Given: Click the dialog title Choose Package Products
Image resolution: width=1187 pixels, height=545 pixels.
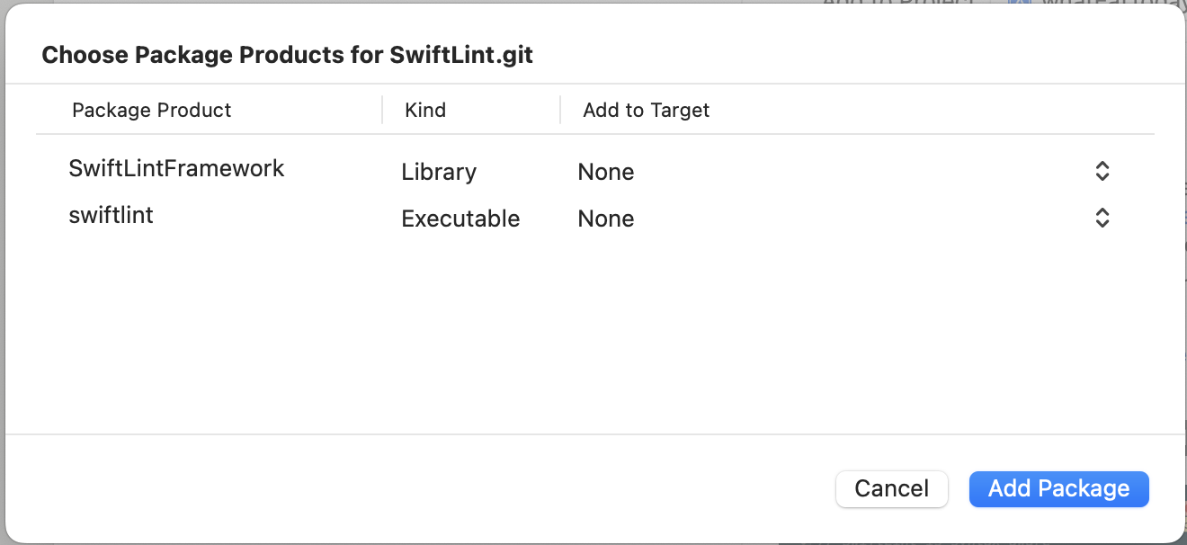Looking at the screenshot, I should pos(287,55).
